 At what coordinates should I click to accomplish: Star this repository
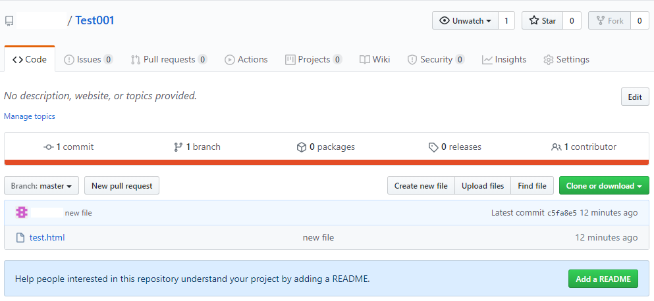542,21
